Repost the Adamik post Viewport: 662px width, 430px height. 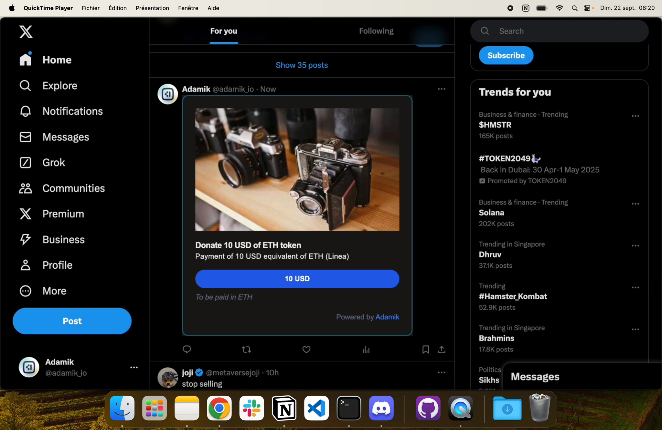pyautogui.click(x=247, y=349)
